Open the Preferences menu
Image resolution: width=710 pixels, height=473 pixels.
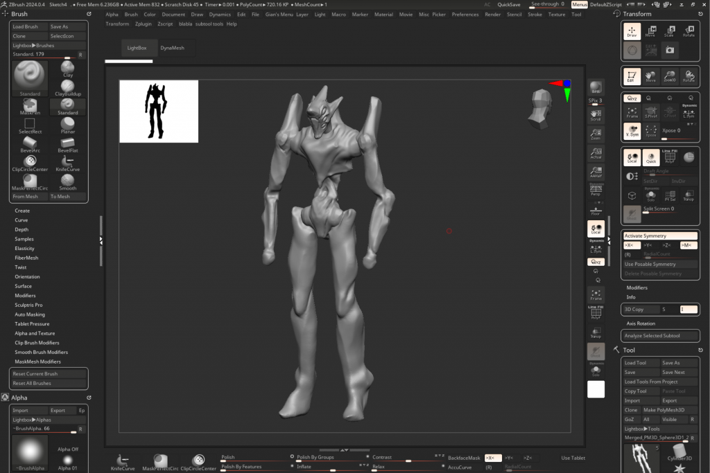tap(465, 15)
